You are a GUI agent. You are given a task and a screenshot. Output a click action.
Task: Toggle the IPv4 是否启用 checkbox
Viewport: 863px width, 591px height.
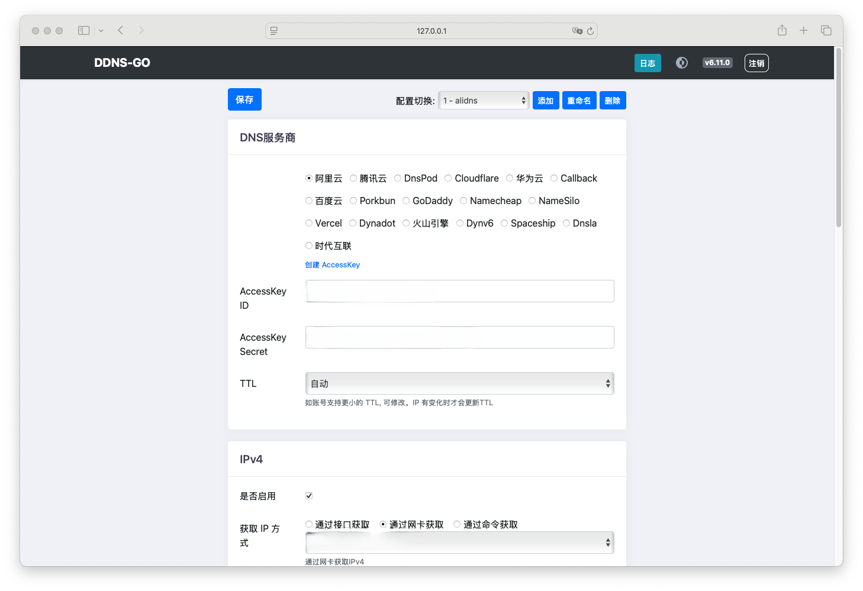point(309,496)
